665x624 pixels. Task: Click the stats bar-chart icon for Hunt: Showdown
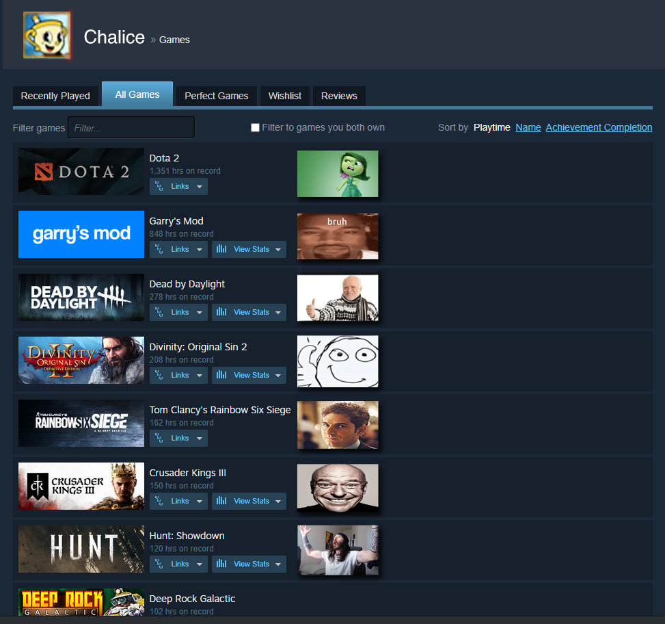point(221,563)
